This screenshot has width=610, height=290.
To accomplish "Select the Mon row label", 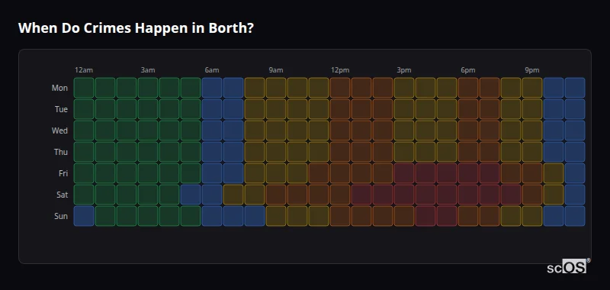I will 59,88.
